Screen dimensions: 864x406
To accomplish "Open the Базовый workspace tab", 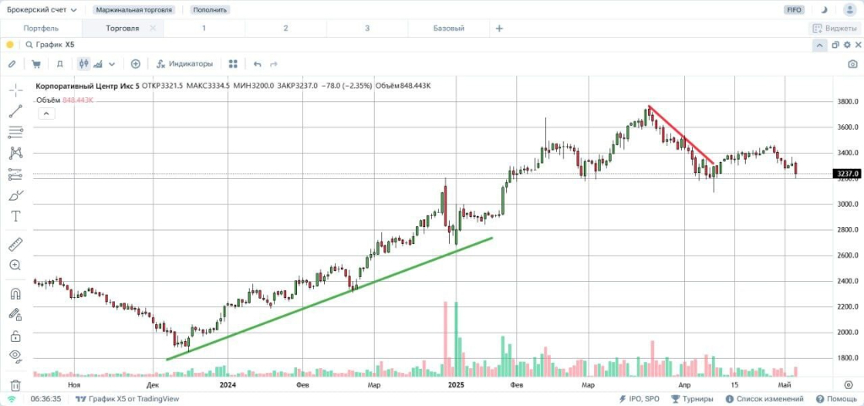I will pyautogui.click(x=448, y=28).
